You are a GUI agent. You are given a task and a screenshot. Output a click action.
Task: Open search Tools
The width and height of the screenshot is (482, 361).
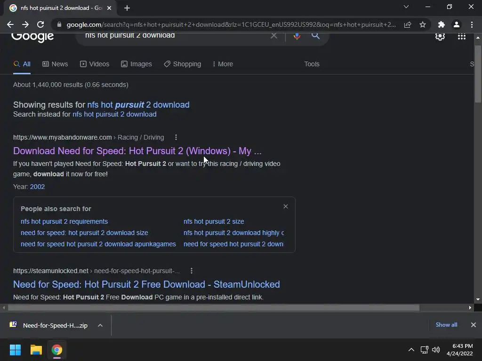point(312,64)
